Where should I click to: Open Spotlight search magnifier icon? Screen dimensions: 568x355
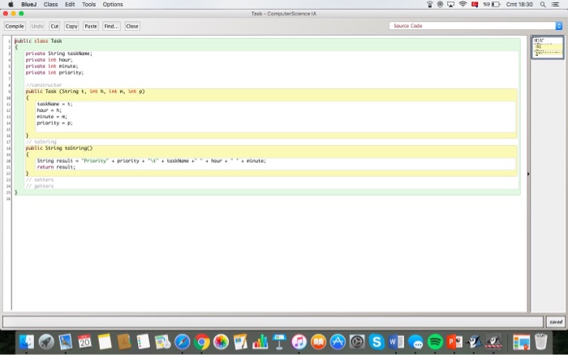[543, 4]
